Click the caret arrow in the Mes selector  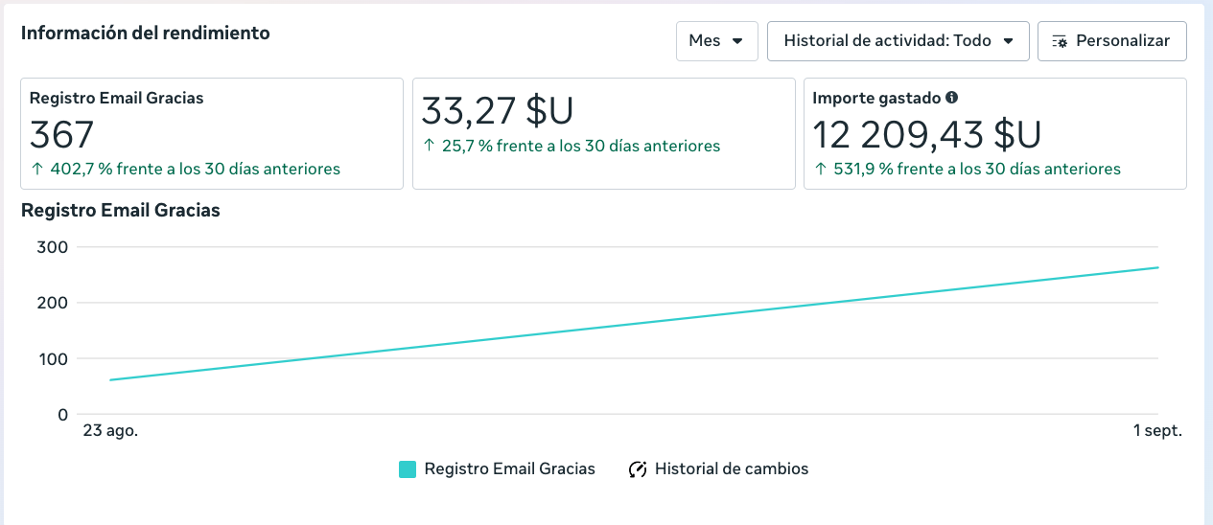click(737, 41)
